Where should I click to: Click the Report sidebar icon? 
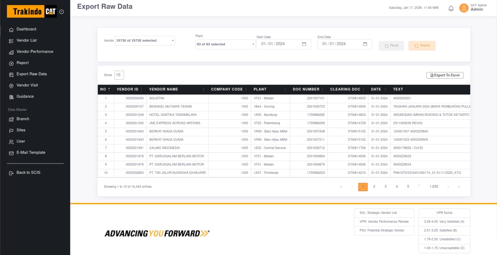coord(11,63)
